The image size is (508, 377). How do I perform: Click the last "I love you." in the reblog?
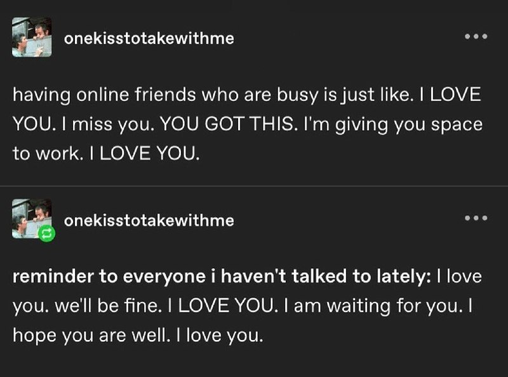point(220,336)
